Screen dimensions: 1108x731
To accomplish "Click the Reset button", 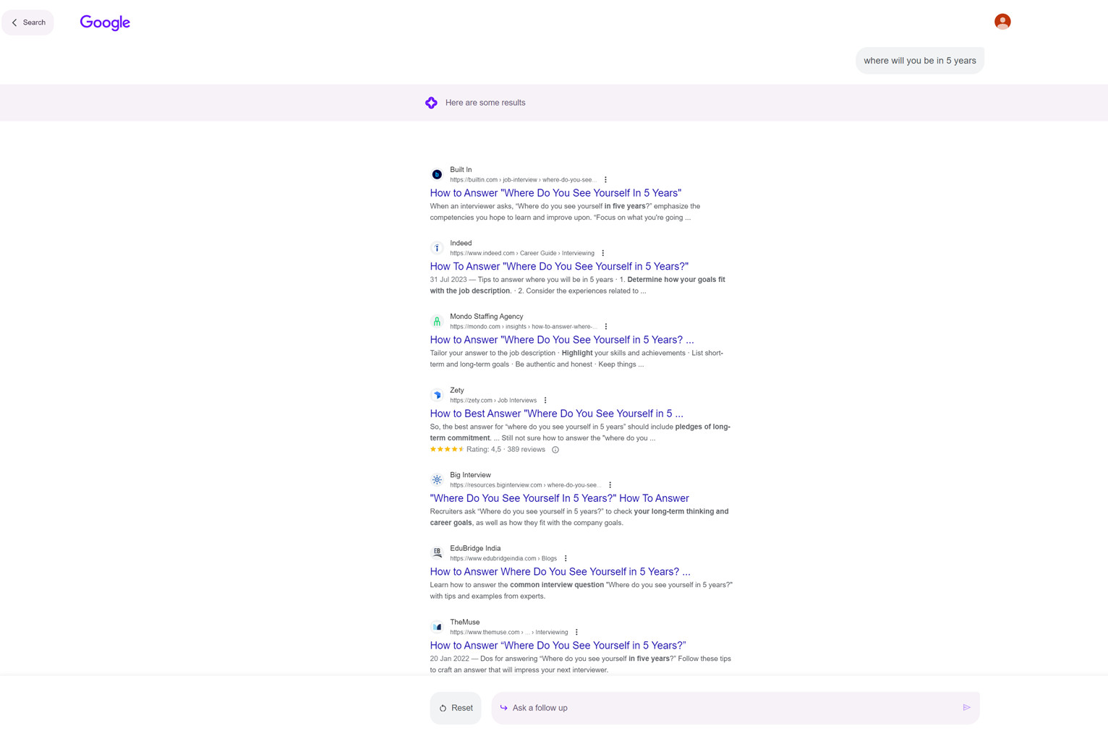I will tap(455, 707).
